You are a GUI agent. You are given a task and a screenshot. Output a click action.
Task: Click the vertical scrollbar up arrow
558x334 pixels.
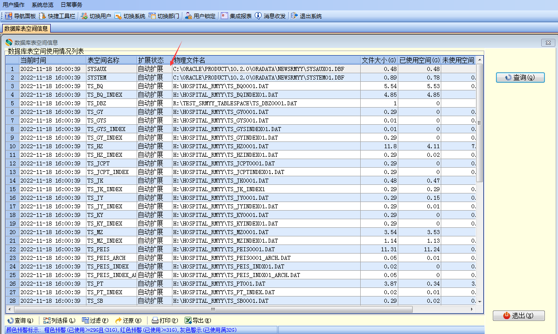click(x=479, y=60)
